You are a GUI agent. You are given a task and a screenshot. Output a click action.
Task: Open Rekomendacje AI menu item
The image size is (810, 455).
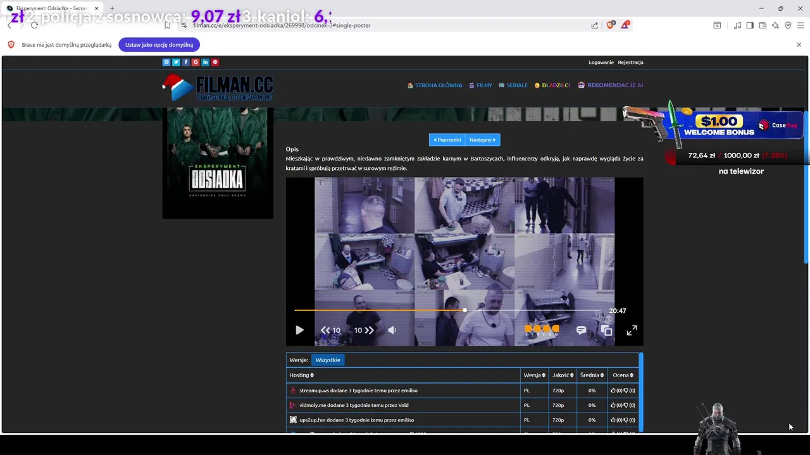tap(610, 85)
